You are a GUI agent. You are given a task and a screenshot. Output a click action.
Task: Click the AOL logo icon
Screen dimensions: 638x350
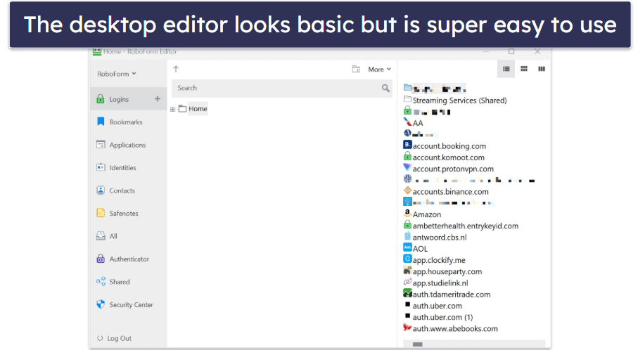pyautogui.click(x=407, y=247)
